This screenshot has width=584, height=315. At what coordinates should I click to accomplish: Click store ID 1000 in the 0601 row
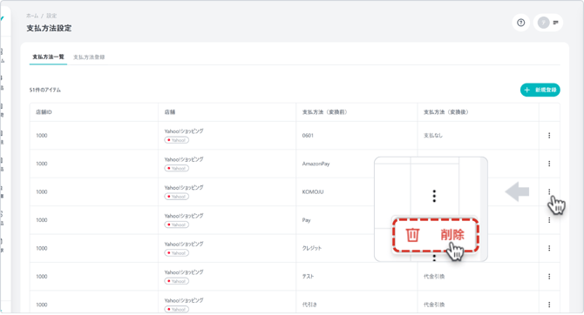(x=42, y=136)
